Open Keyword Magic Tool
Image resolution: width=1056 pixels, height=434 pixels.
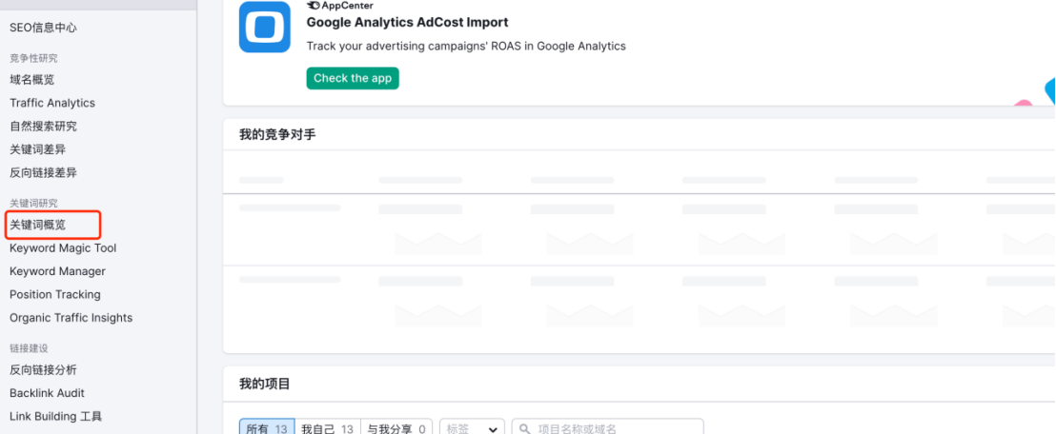coord(63,248)
